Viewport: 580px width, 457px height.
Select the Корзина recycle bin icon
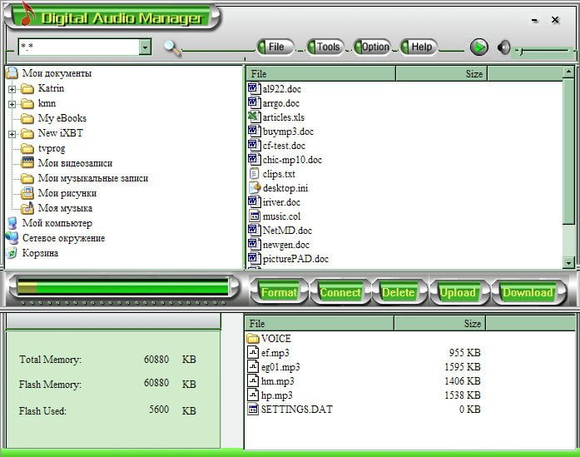[12, 253]
